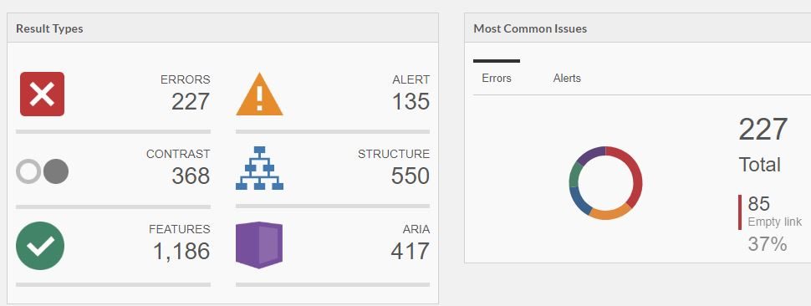Switch to the Alerts tab
The width and height of the screenshot is (811, 306).
point(567,78)
